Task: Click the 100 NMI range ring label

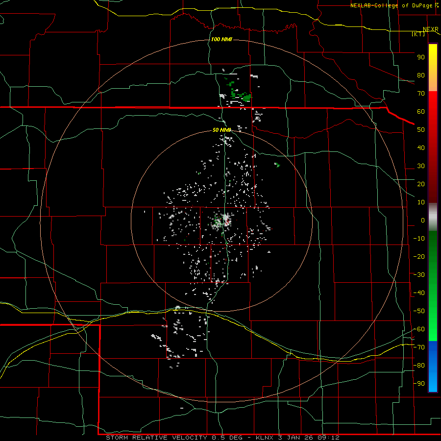Action: [221, 39]
